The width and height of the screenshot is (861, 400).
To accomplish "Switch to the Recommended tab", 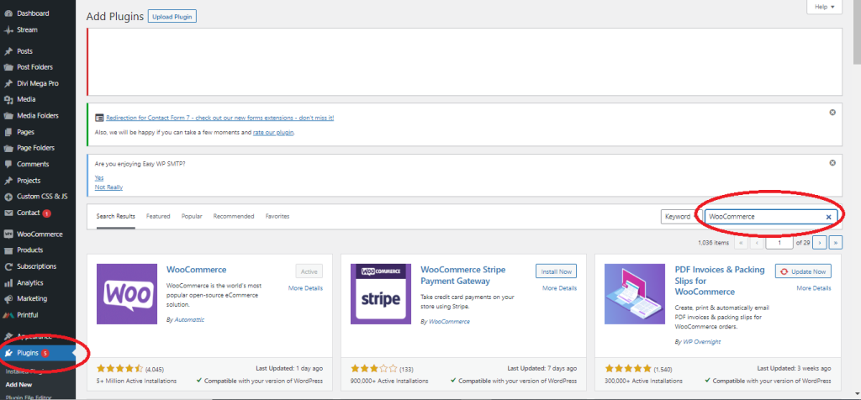I will pyautogui.click(x=234, y=216).
